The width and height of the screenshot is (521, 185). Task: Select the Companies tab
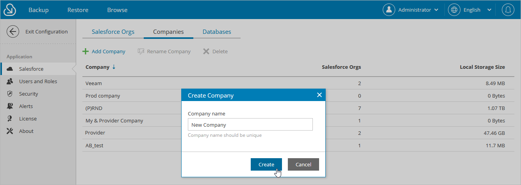168,32
